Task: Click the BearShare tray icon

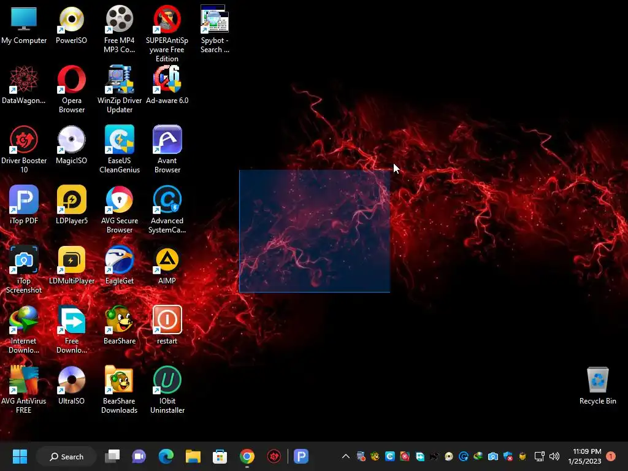Action: pyautogui.click(x=375, y=456)
